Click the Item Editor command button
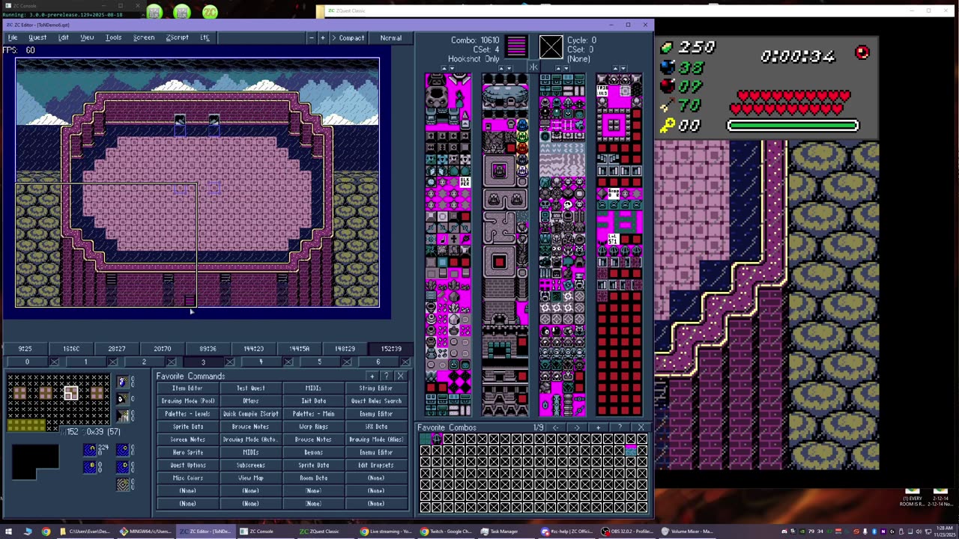The image size is (959, 539). coord(188,389)
